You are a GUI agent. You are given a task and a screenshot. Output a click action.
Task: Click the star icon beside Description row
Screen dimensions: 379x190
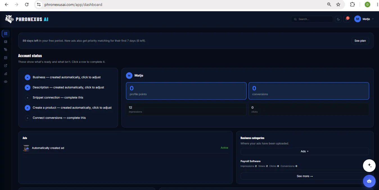click(x=28, y=87)
